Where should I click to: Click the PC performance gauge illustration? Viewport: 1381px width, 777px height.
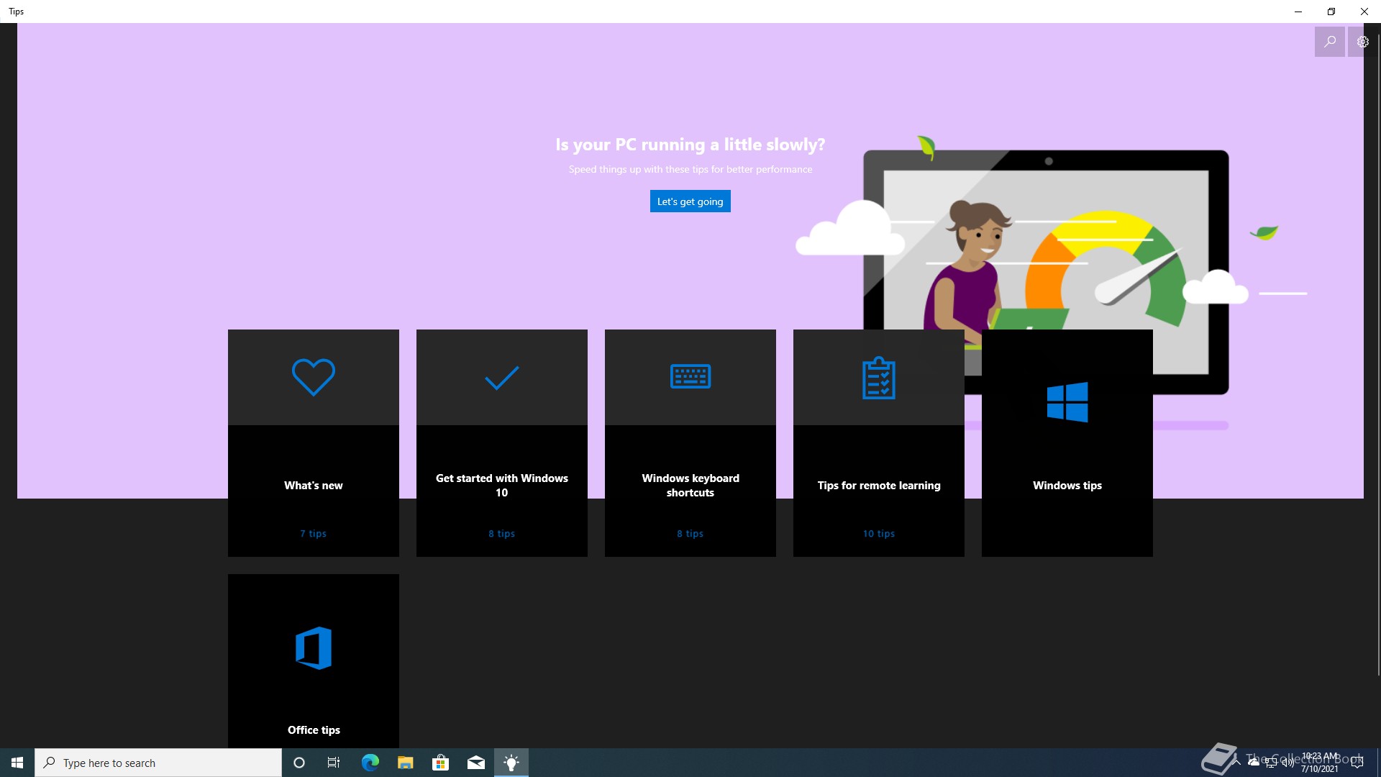[1106, 268]
